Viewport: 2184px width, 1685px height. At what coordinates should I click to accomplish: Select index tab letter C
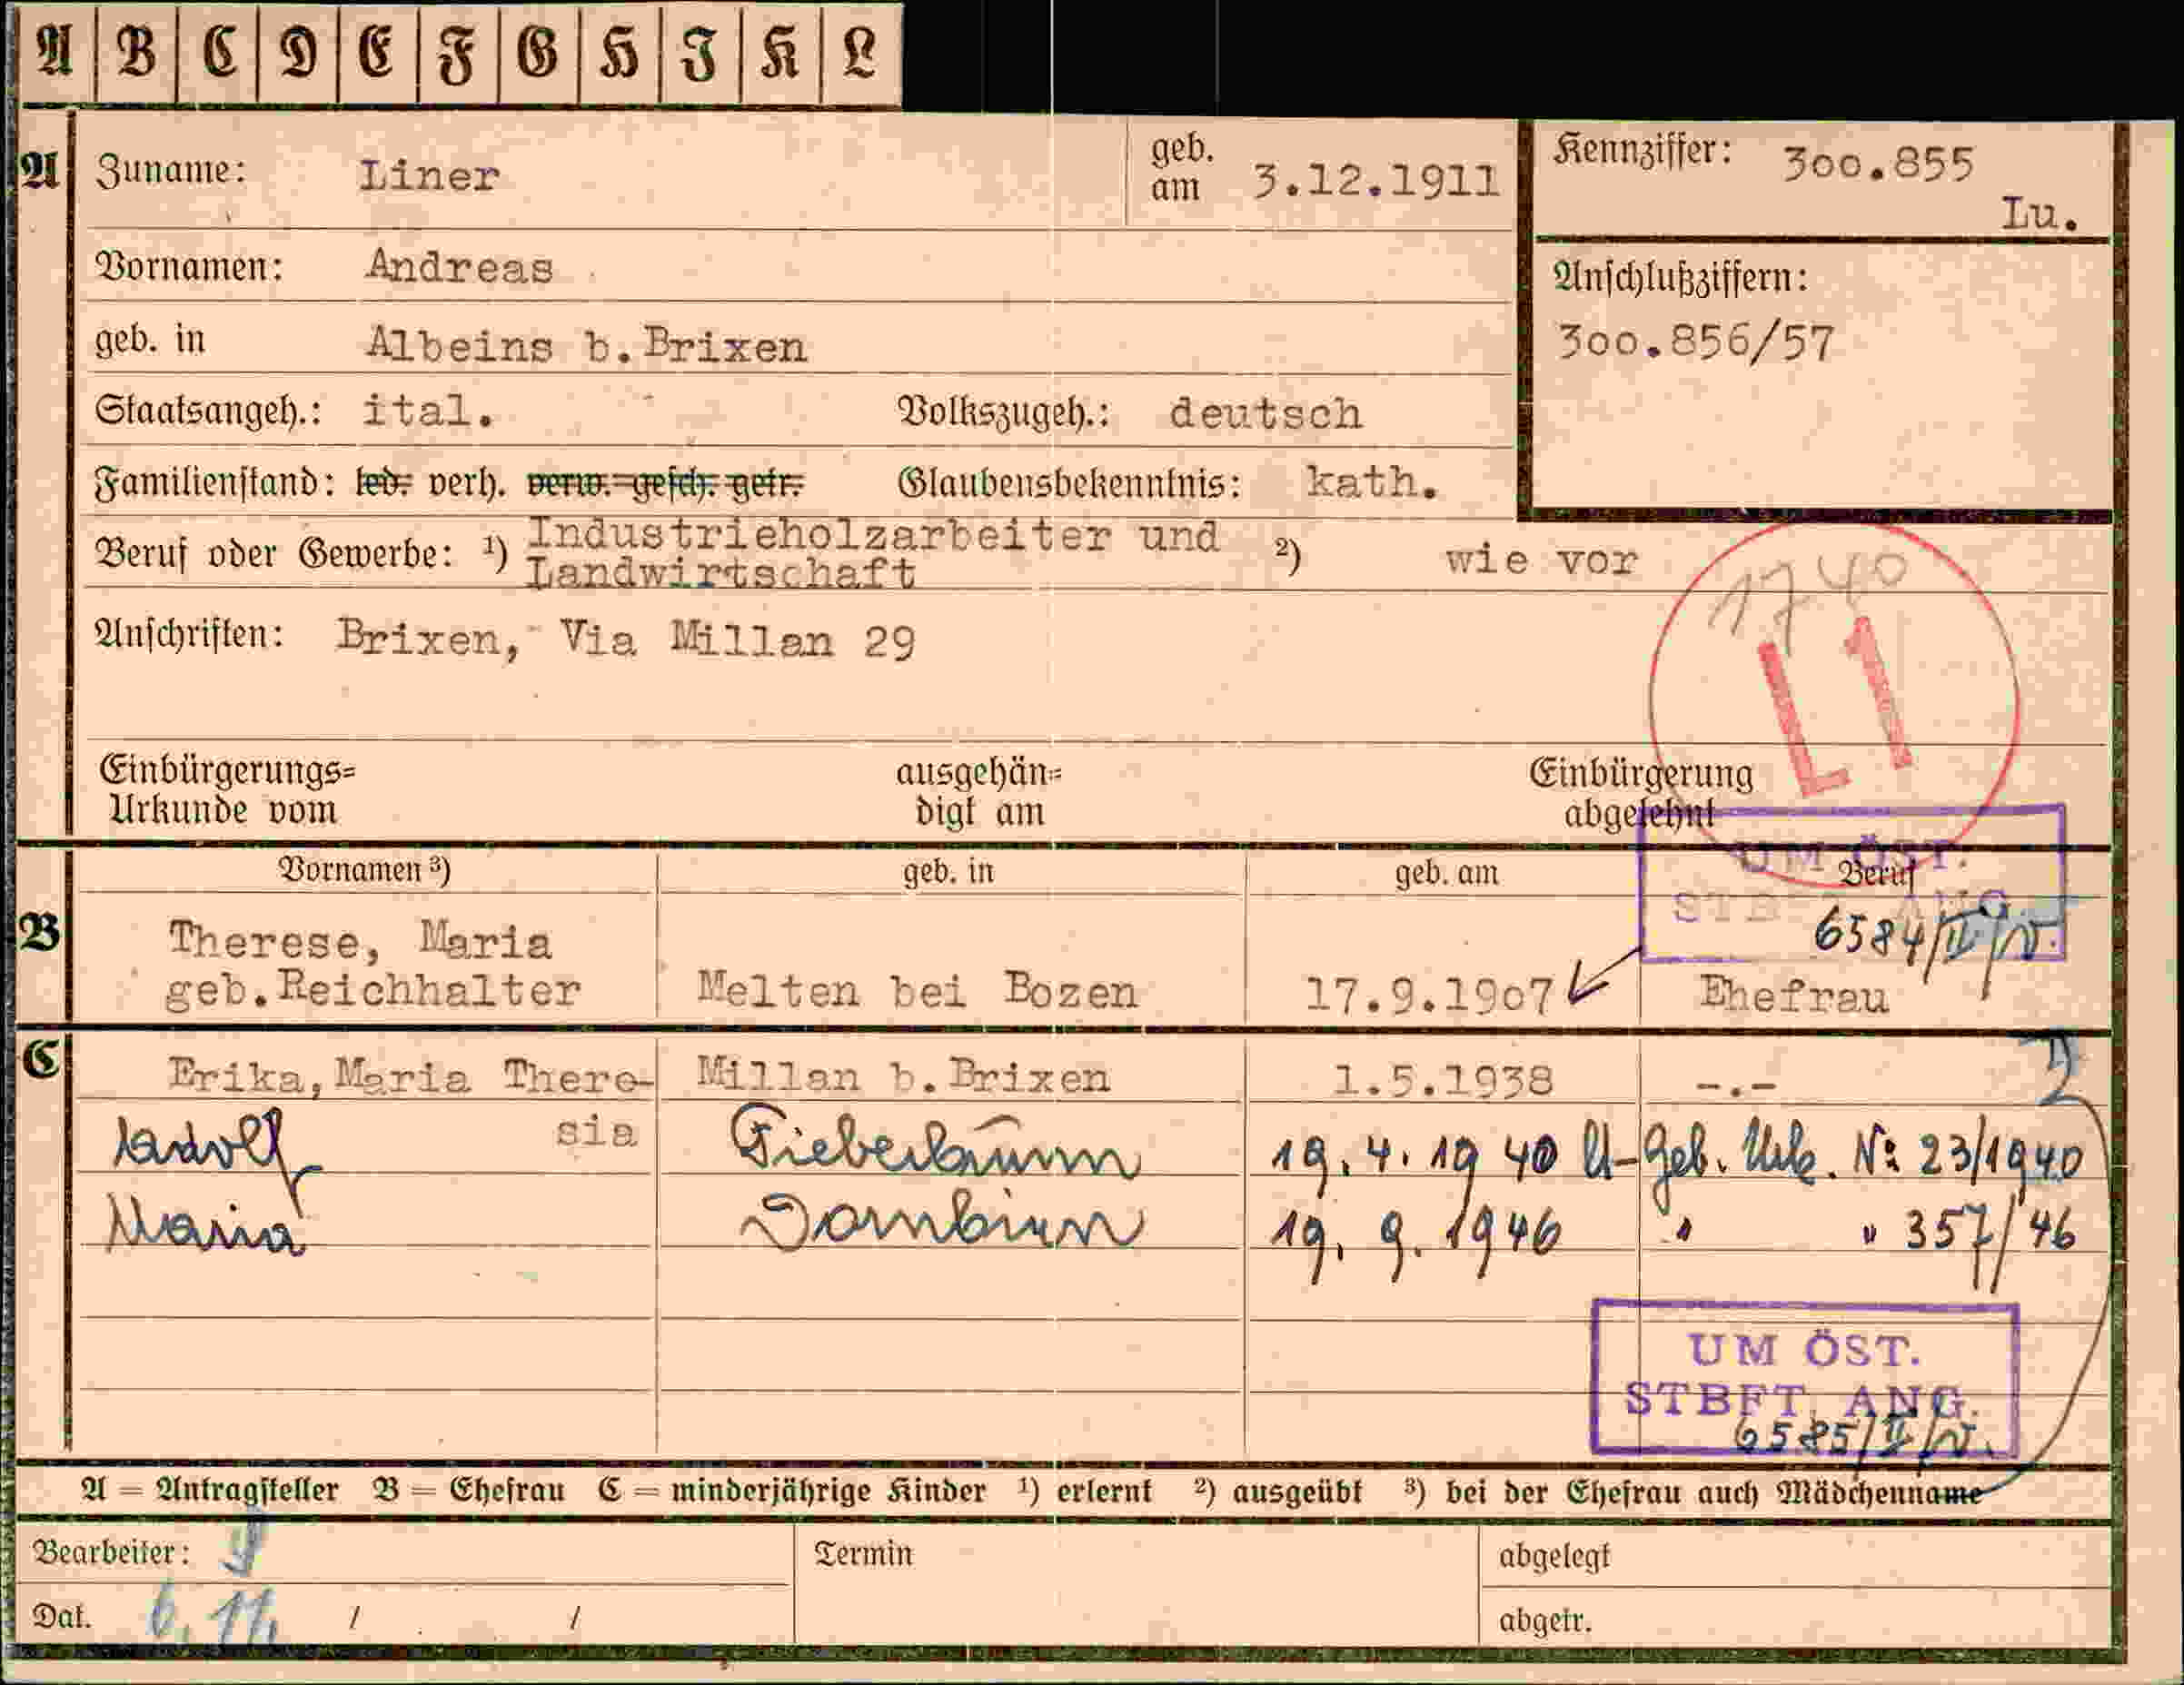pos(218,53)
